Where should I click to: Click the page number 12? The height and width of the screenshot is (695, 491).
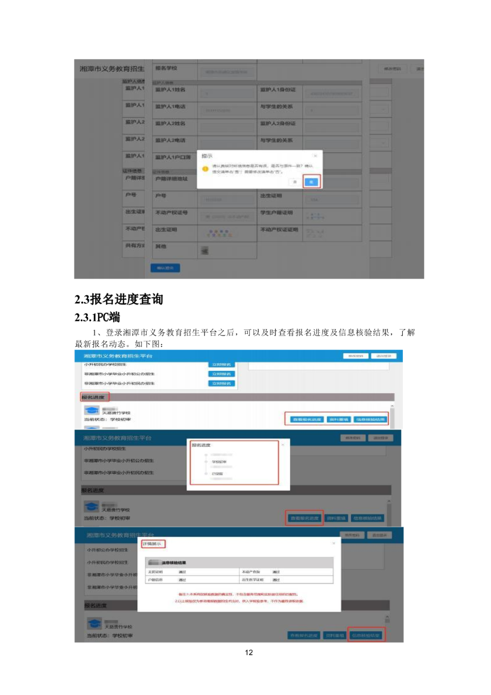coord(249,652)
